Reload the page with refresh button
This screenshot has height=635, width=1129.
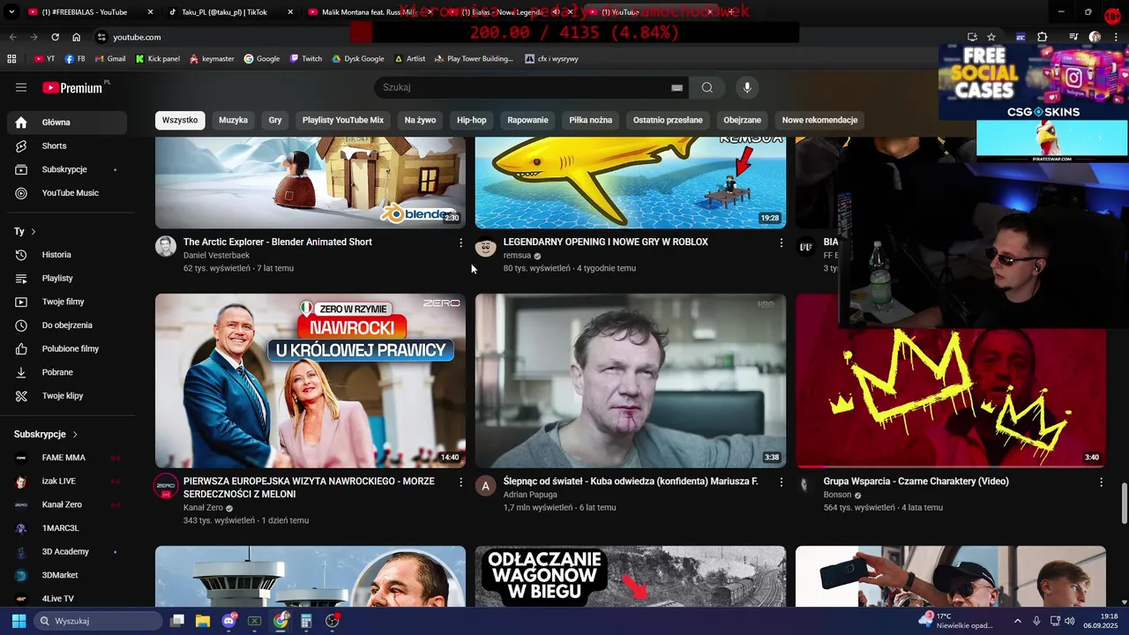pyautogui.click(x=55, y=37)
